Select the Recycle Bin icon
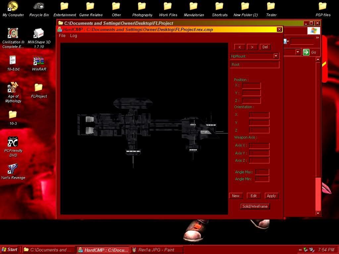 39,7
